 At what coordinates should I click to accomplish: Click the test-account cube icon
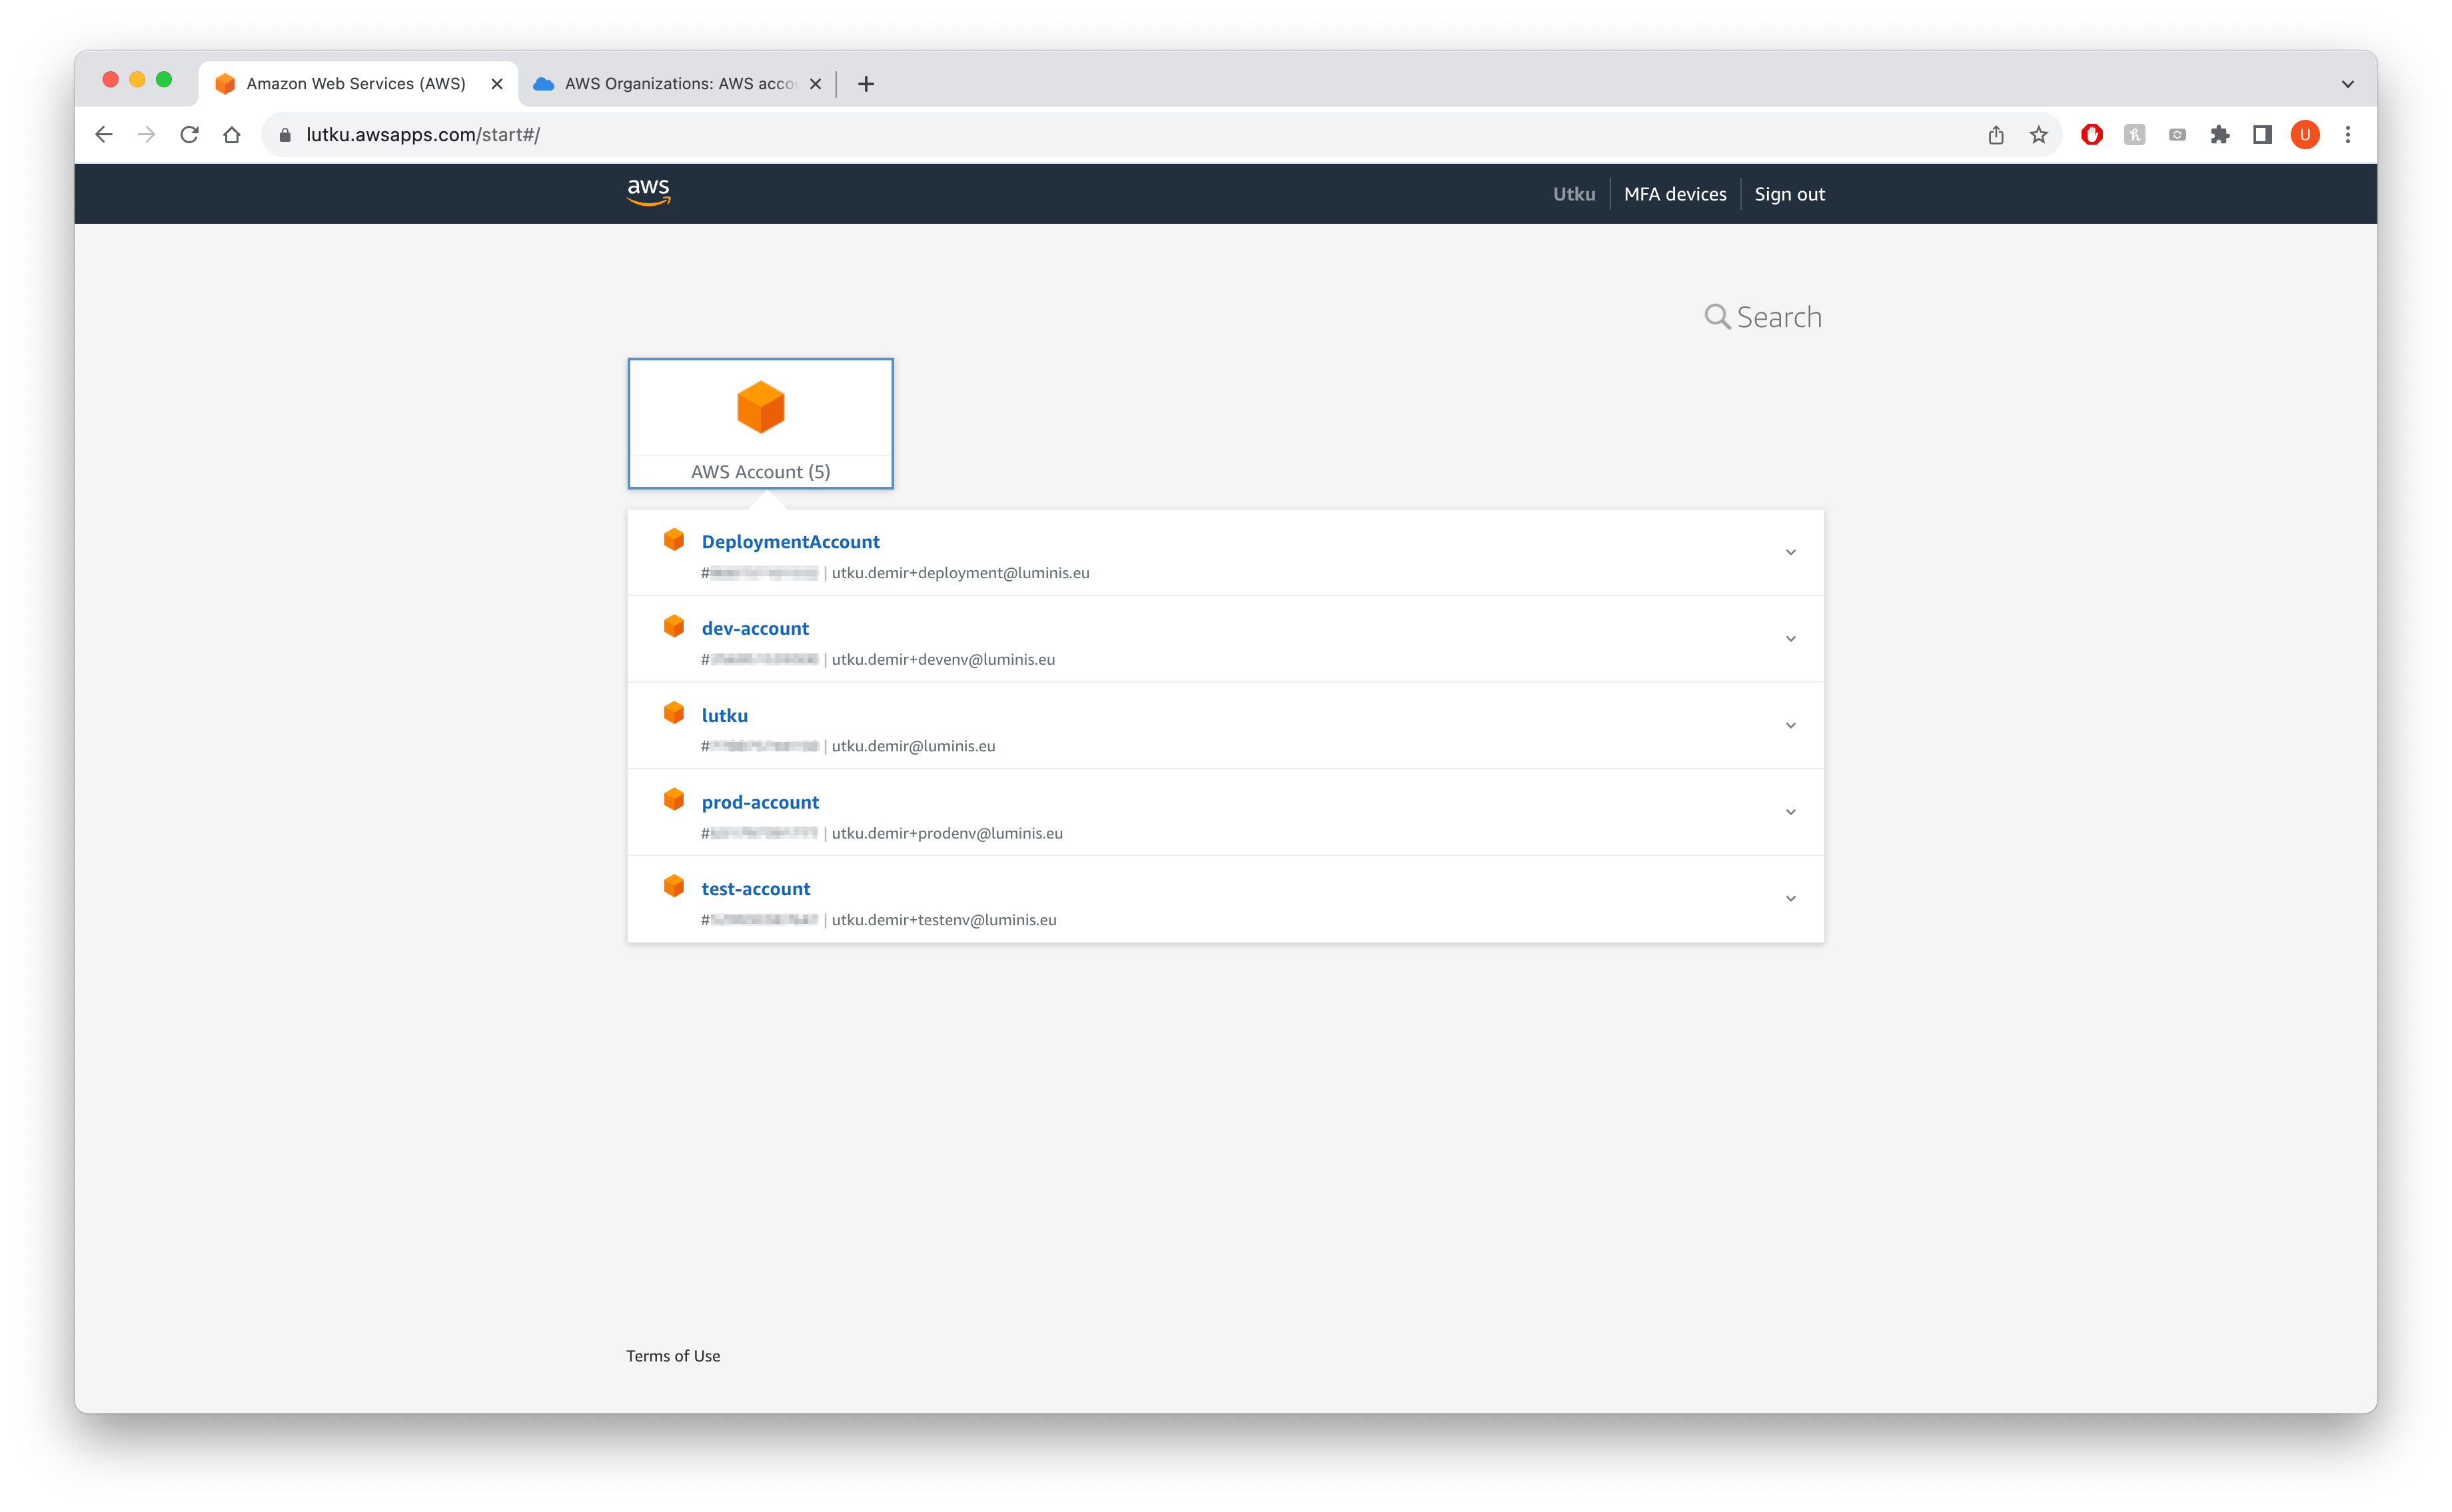pos(674,886)
